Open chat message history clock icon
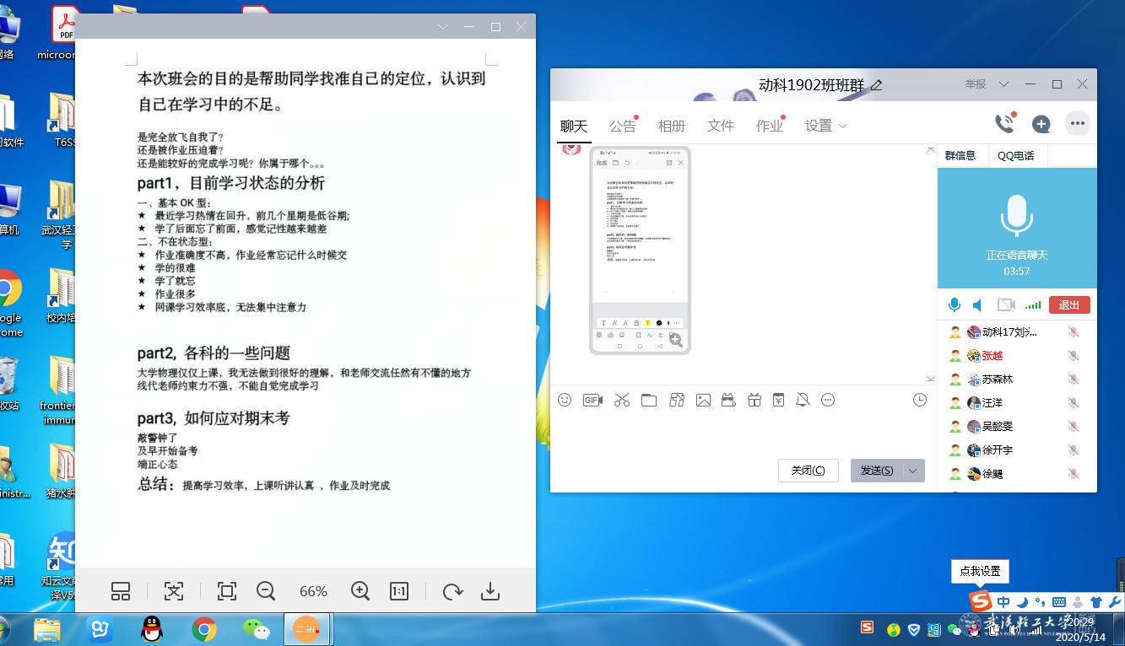The image size is (1125, 646). [x=920, y=400]
